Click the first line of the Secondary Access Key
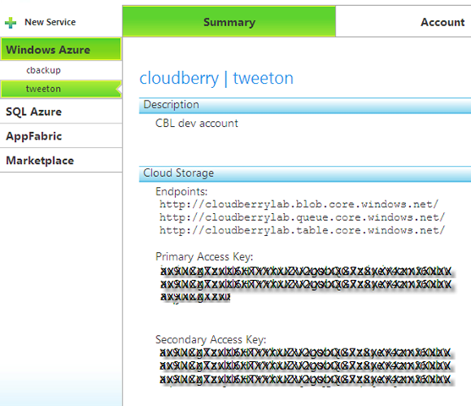 305,353
